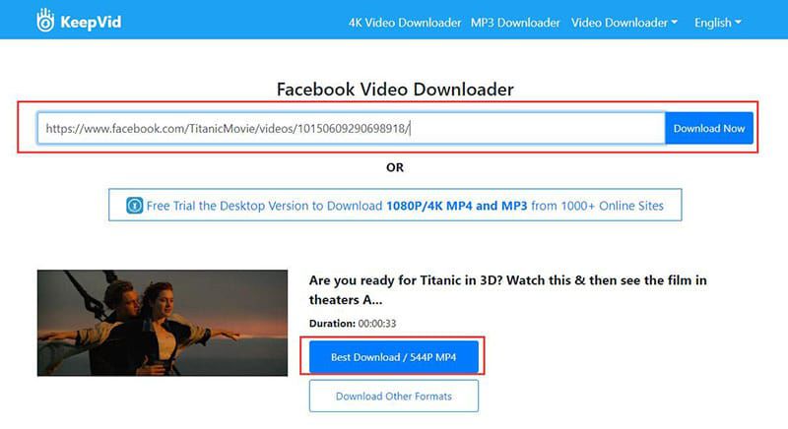788x429 pixels.
Task: Click the KeepVid hand logo icon
Action: 45,21
